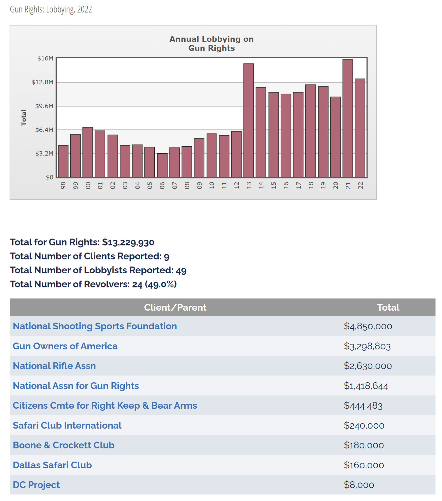442x501 pixels.
Task: Click the '06 bar in the chart
Action: 162,165
